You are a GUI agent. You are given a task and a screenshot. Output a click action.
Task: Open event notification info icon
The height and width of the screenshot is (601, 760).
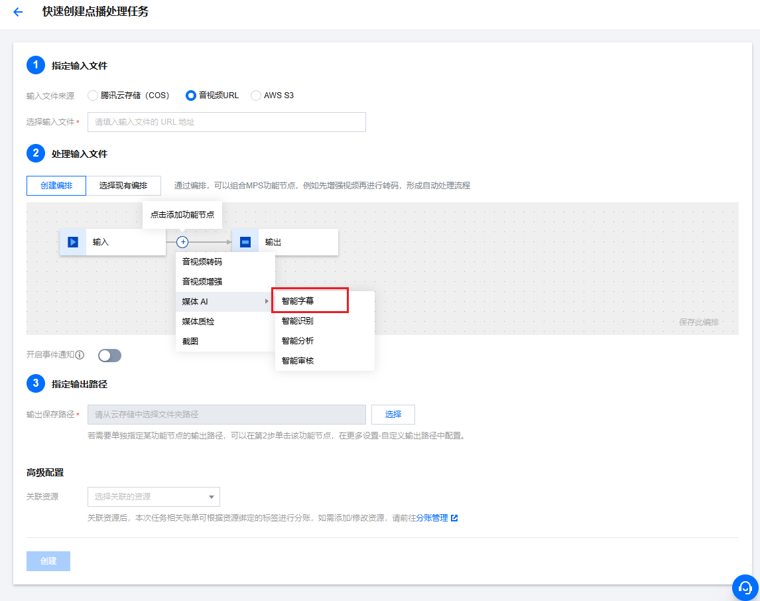point(80,355)
